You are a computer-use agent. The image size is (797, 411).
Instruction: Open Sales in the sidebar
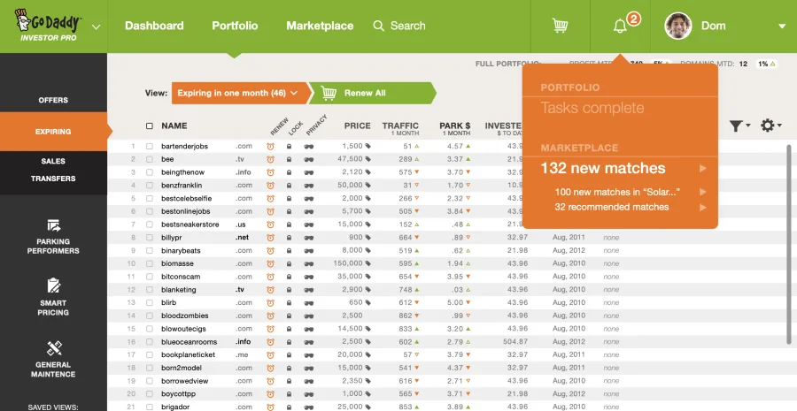click(x=53, y=161)
